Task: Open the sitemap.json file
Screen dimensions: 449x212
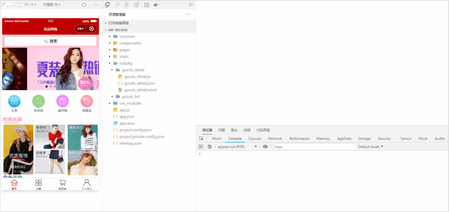Action: pos(130,143)
